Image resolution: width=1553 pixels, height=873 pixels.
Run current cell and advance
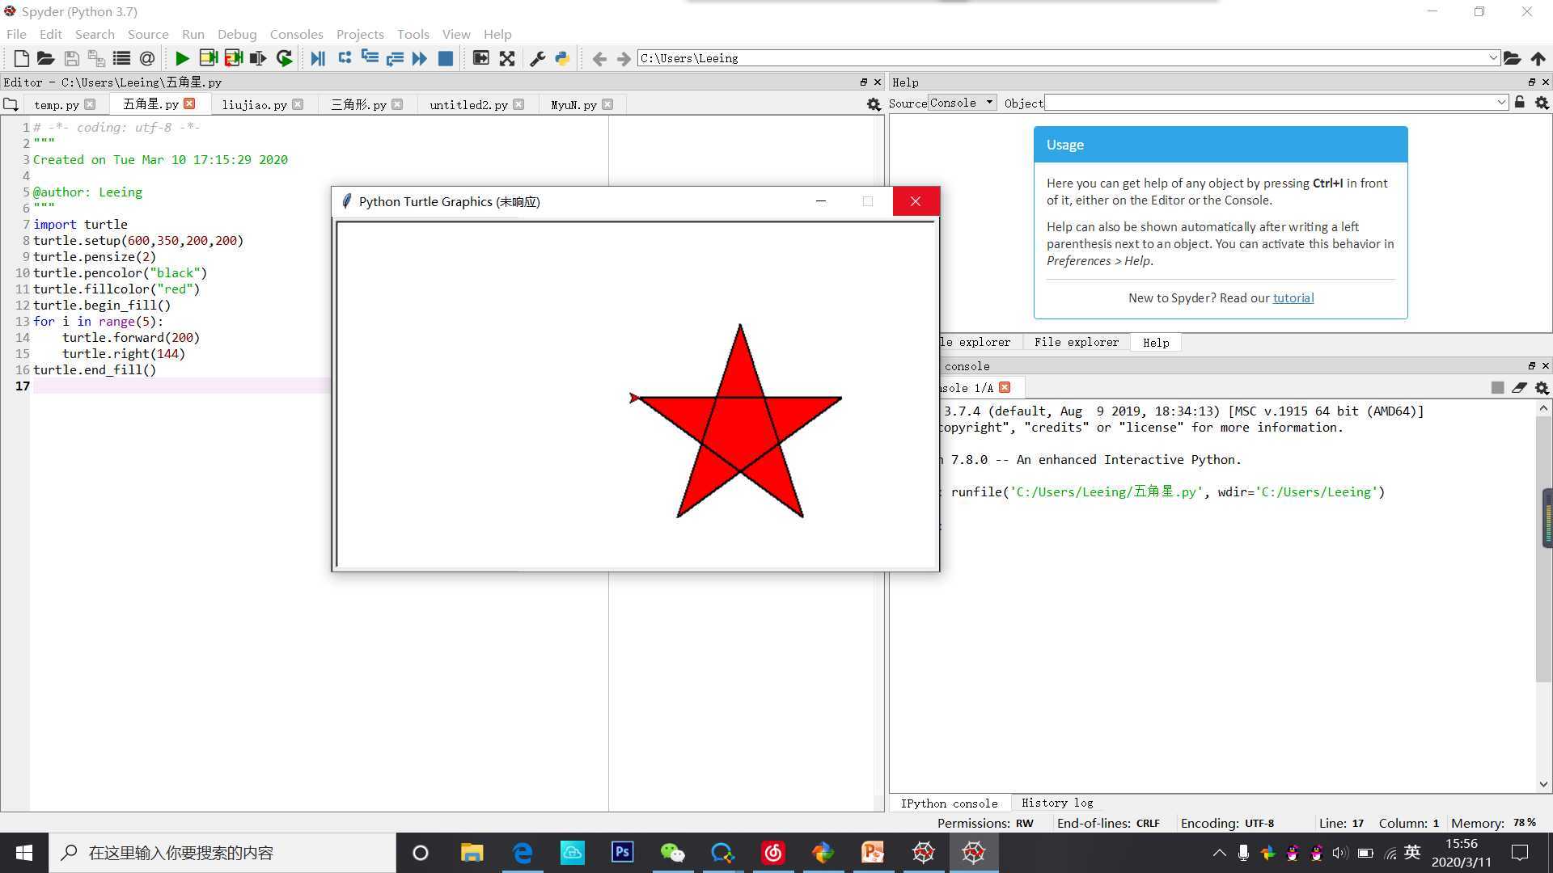coord(234,58)
